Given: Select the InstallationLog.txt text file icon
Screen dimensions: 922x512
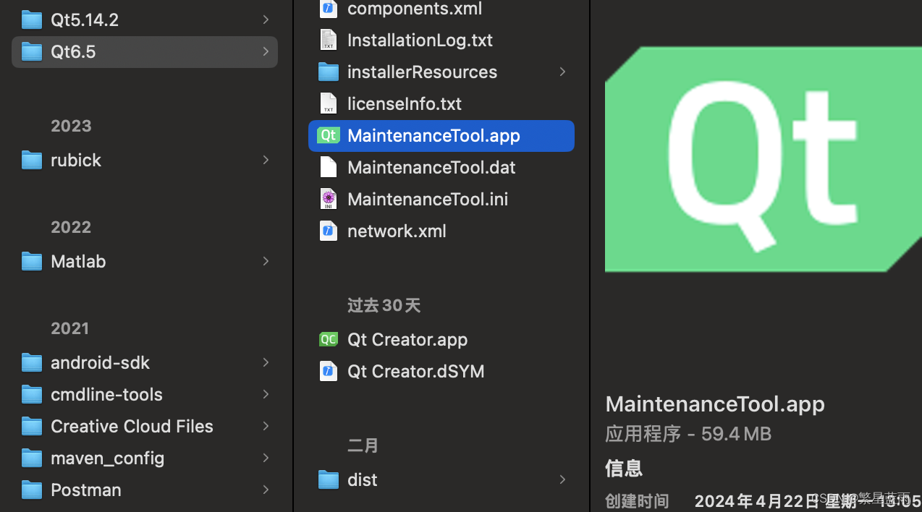Looking at the screenshot, I should point(329,40).
